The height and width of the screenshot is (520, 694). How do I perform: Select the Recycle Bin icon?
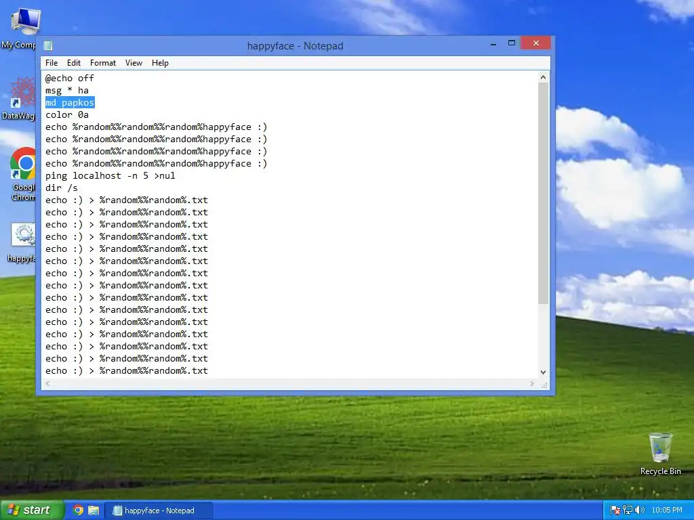(x=660, y=454)
